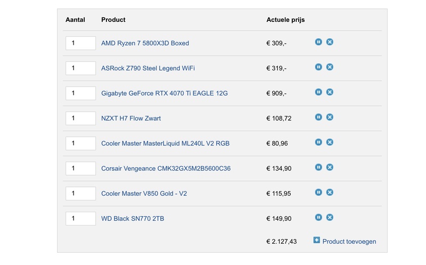Pause the AMD Ryzen 7 5800X3D row
The height and width of the screenshot is (265, 426).
318,42
